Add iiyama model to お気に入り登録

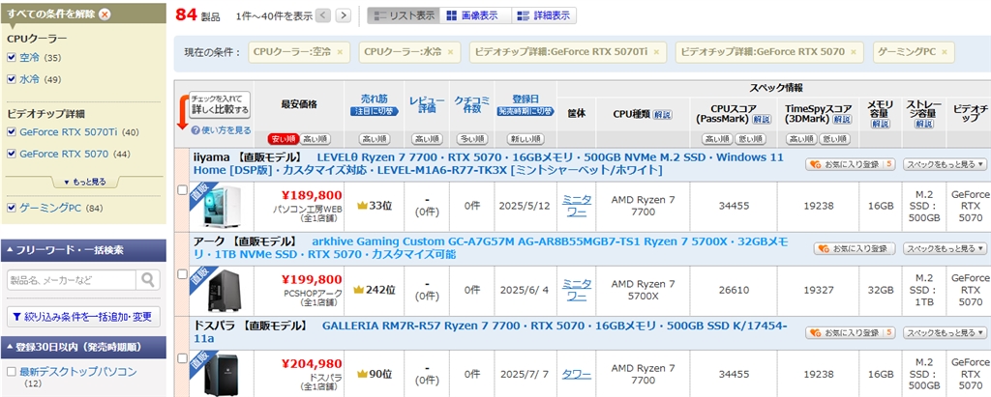[x=850, y=165]
